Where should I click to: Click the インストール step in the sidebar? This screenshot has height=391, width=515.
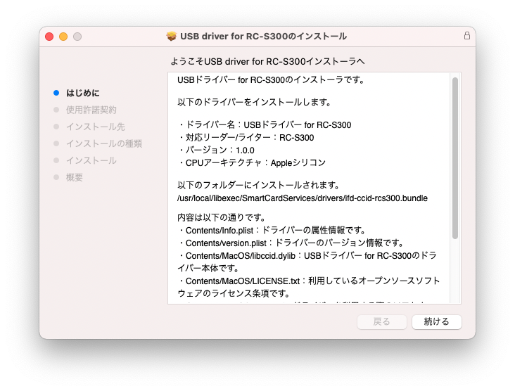pos(91,160)
